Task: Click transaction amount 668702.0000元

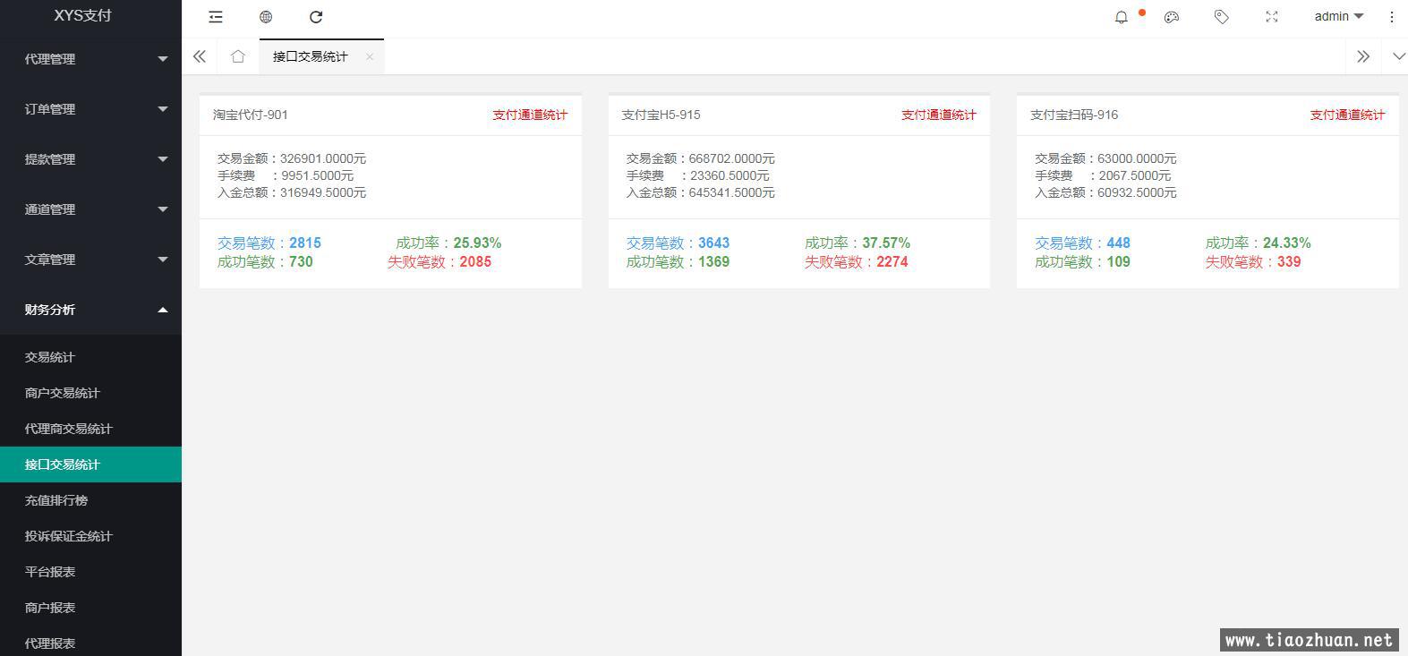Action: pos(732,158)
